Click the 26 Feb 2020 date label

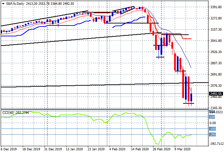(162, 149)
